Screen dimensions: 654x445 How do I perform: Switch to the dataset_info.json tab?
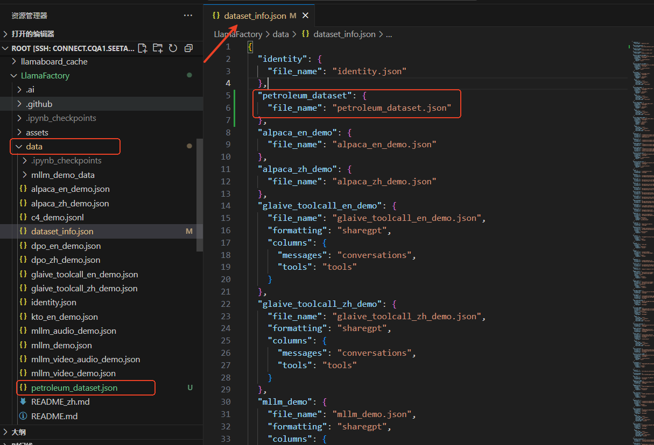click(x=259, y=16)
